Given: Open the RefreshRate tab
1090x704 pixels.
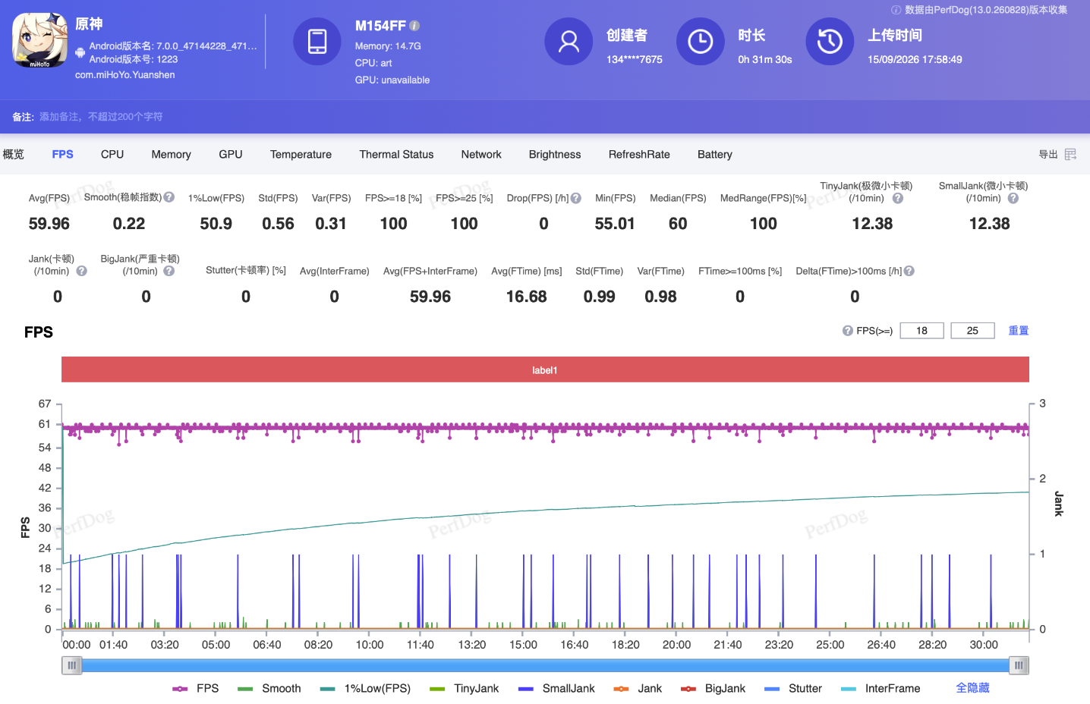Looking at the screenshot, I should pos(639,154).
